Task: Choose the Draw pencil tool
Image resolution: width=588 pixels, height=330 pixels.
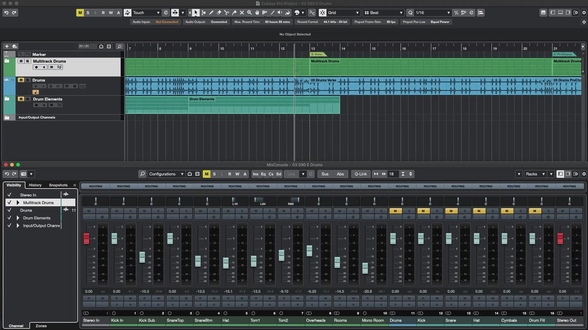Action: click(211, 13)
